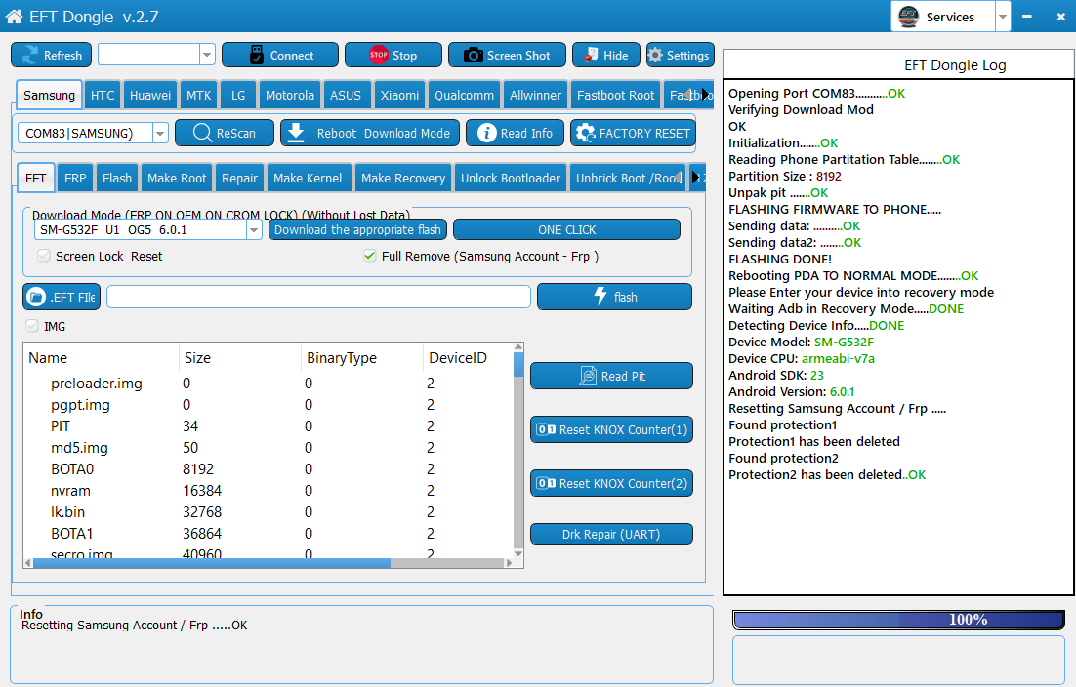Click the BinaryType column header
This screenshot has height=687, width=1076.
(361, 358)
